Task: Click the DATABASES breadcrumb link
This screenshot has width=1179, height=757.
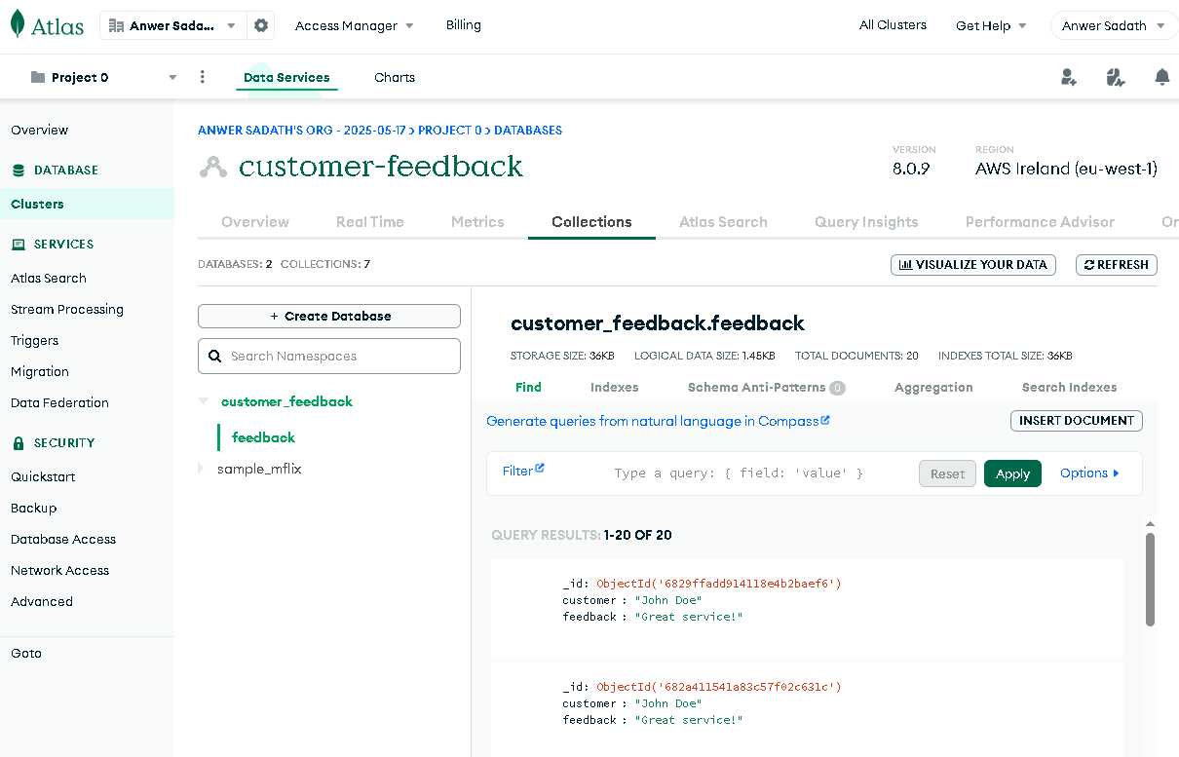Action: click(x=528, y=130)
